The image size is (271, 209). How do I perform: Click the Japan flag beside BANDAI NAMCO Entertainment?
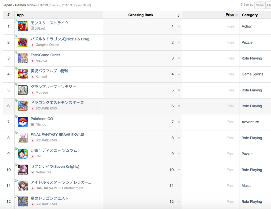pos(33,188)
